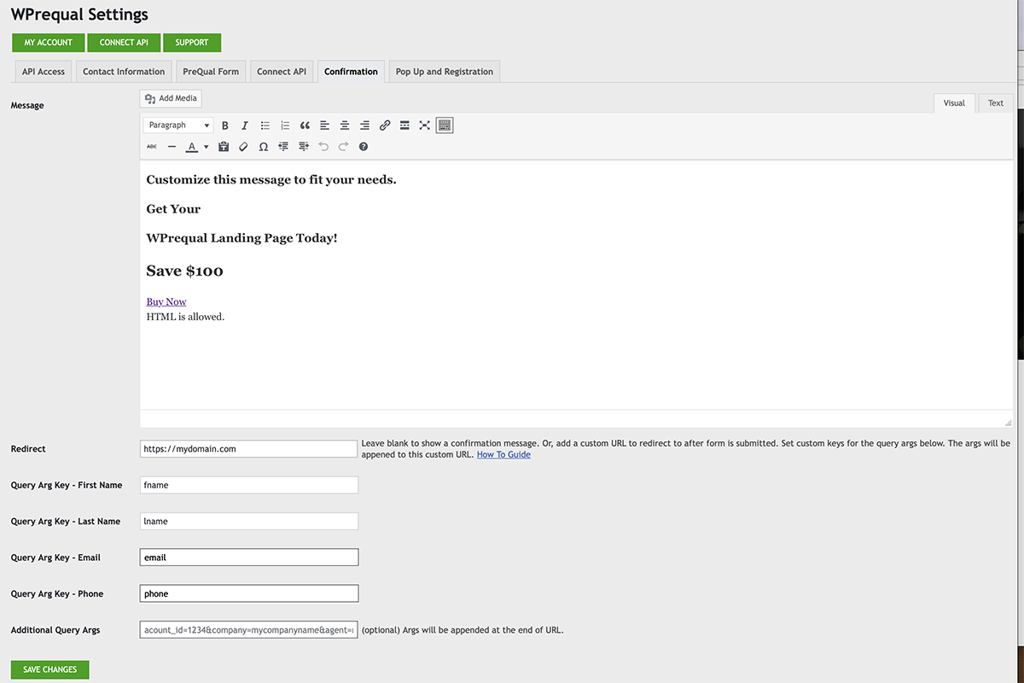Open the Contact Information tab
The image size is (1024, 683).
pos(124,72)
